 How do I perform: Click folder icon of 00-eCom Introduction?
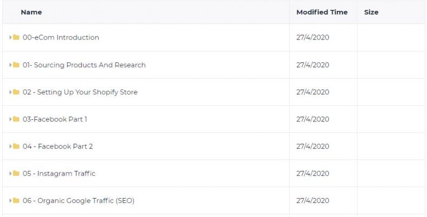tap(16, 37)
